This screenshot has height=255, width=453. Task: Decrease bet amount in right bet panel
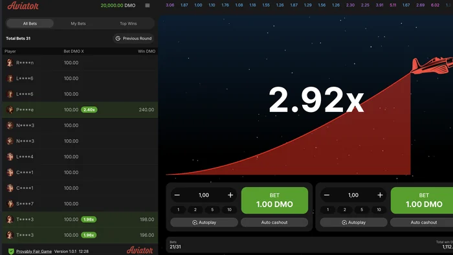coord(327,195)
